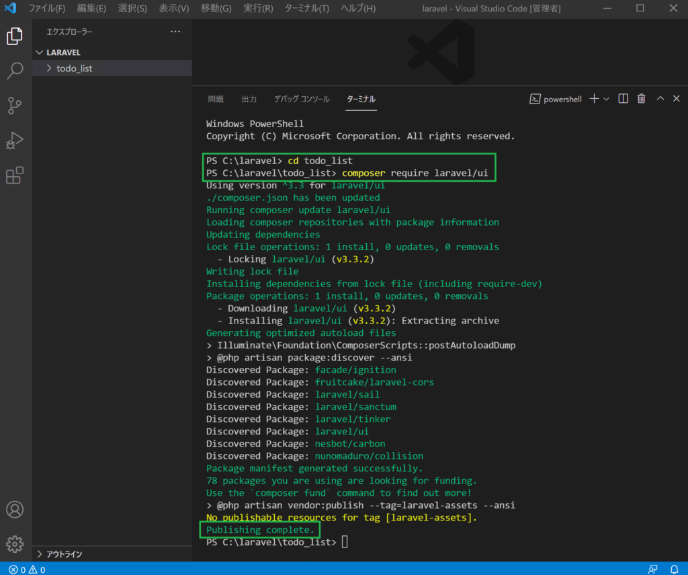Open the ヘルプ(H) menu
Image resolution: width=688 pixels, height=575 pixels.
[x=358, y=8]
